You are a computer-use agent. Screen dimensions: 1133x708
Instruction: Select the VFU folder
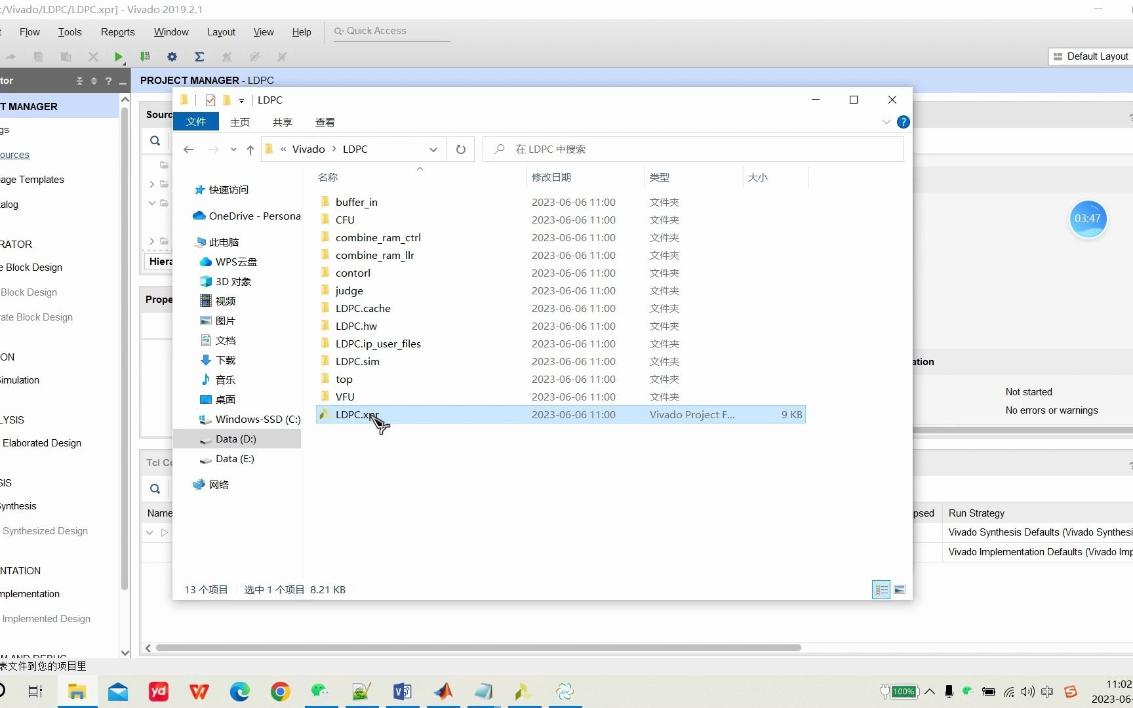345,397
